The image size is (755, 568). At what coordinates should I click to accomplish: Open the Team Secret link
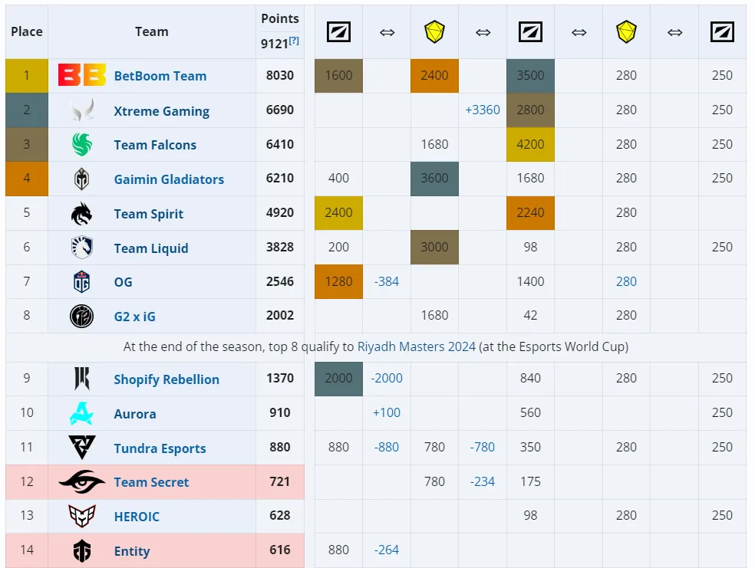click(x=151, y=482)
